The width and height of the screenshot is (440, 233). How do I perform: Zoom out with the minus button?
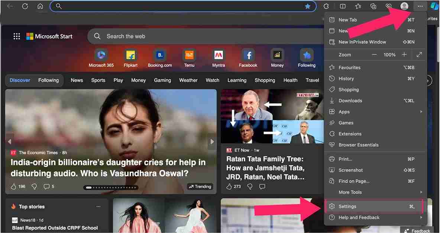coord(374,55)
